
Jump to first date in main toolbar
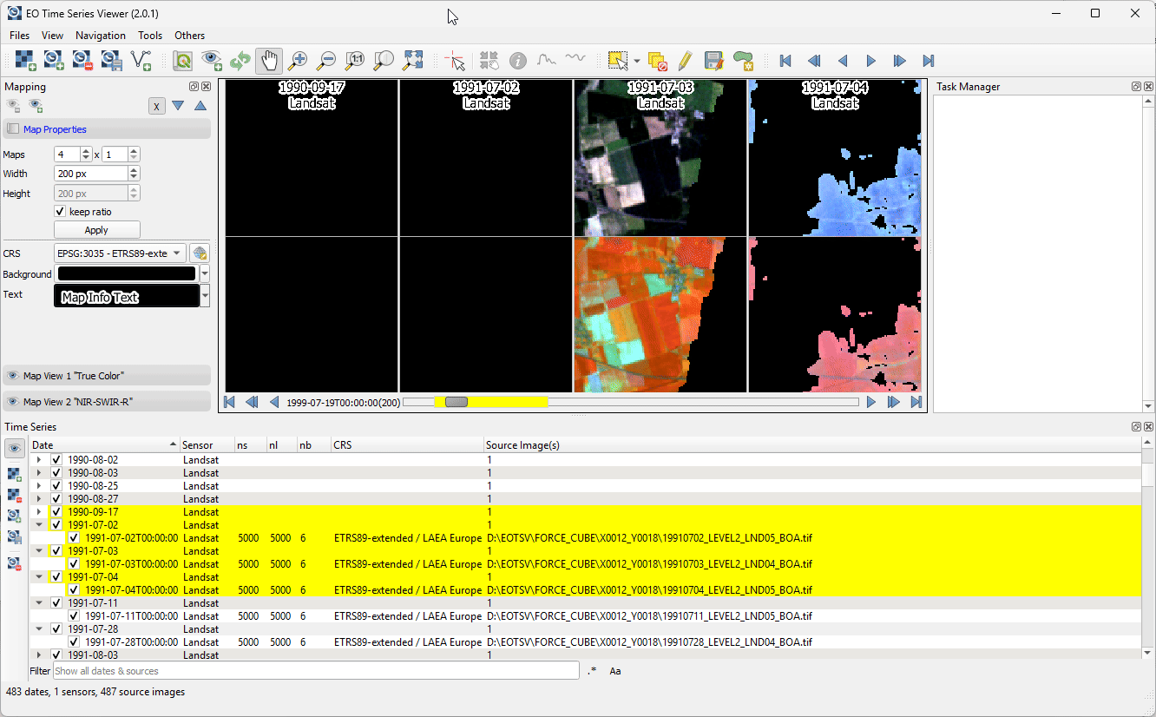tap(785, 61)
